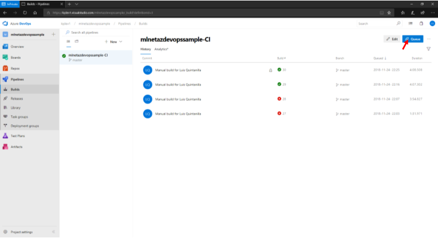438x238 pixels.
Task: Select the History tab
Action: click(x=145, y=49)
